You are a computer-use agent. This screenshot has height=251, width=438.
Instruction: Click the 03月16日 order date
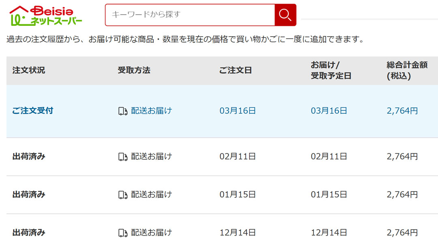coord(238,111)
